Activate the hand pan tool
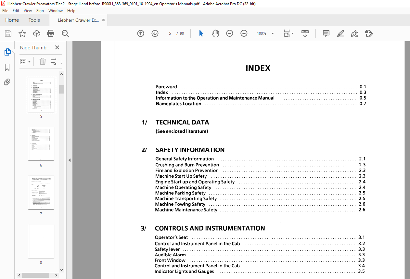This screenshot has height=279, width=410. [x=215, y=33]
